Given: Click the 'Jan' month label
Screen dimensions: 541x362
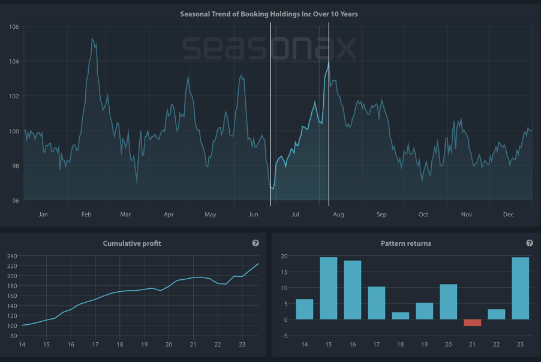Looking at the screenshot, I should (43, 215).
